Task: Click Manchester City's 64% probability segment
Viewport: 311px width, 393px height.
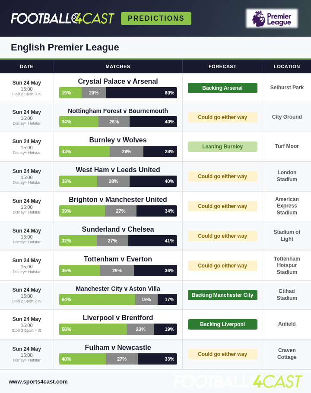Action: [97, 299]
